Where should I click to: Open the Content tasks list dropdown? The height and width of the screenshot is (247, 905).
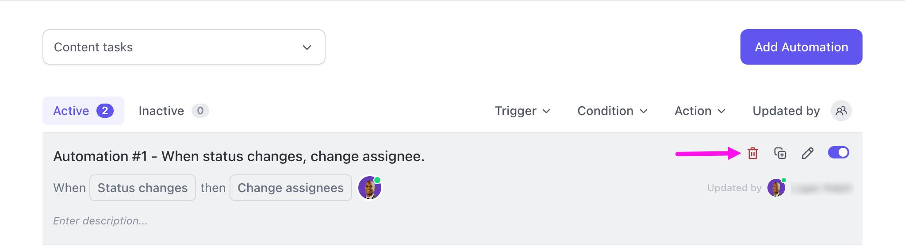pyautogui.click(x=184, y=47)
